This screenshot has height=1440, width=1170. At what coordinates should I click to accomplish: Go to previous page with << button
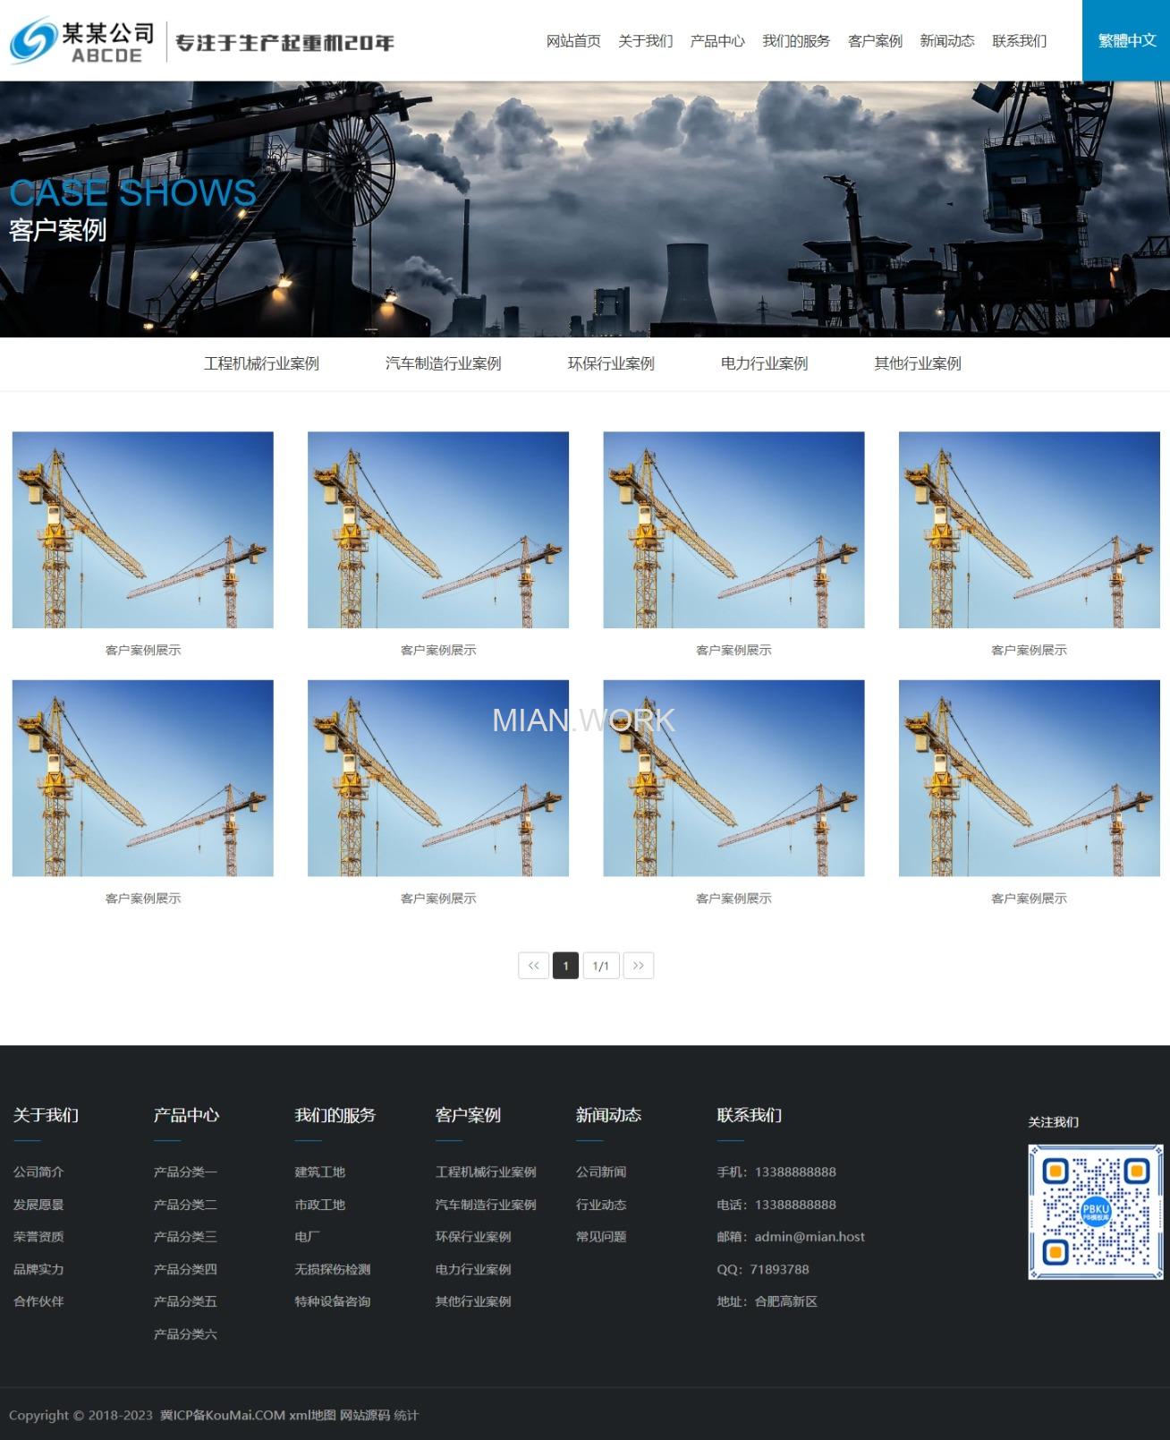point(534,966)
